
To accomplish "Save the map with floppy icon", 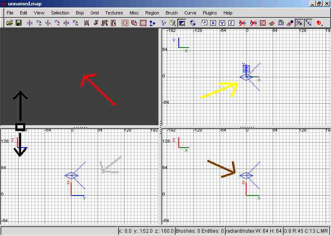I will coord(19,23).
